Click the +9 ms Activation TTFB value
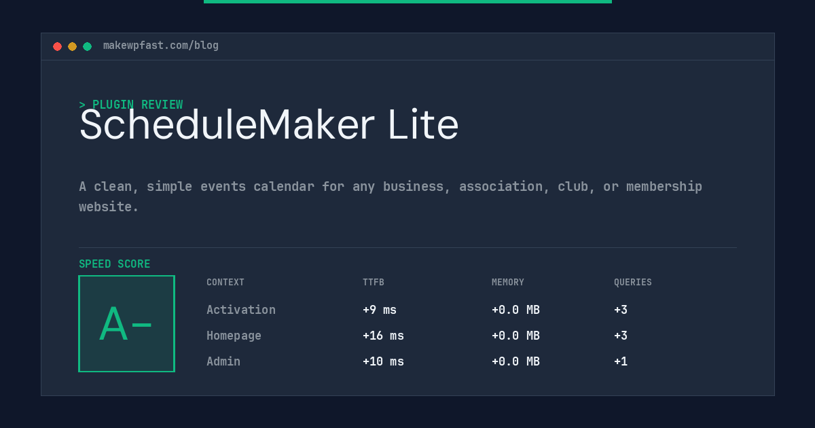Viewport: 815px width, 428px height. 380,310
